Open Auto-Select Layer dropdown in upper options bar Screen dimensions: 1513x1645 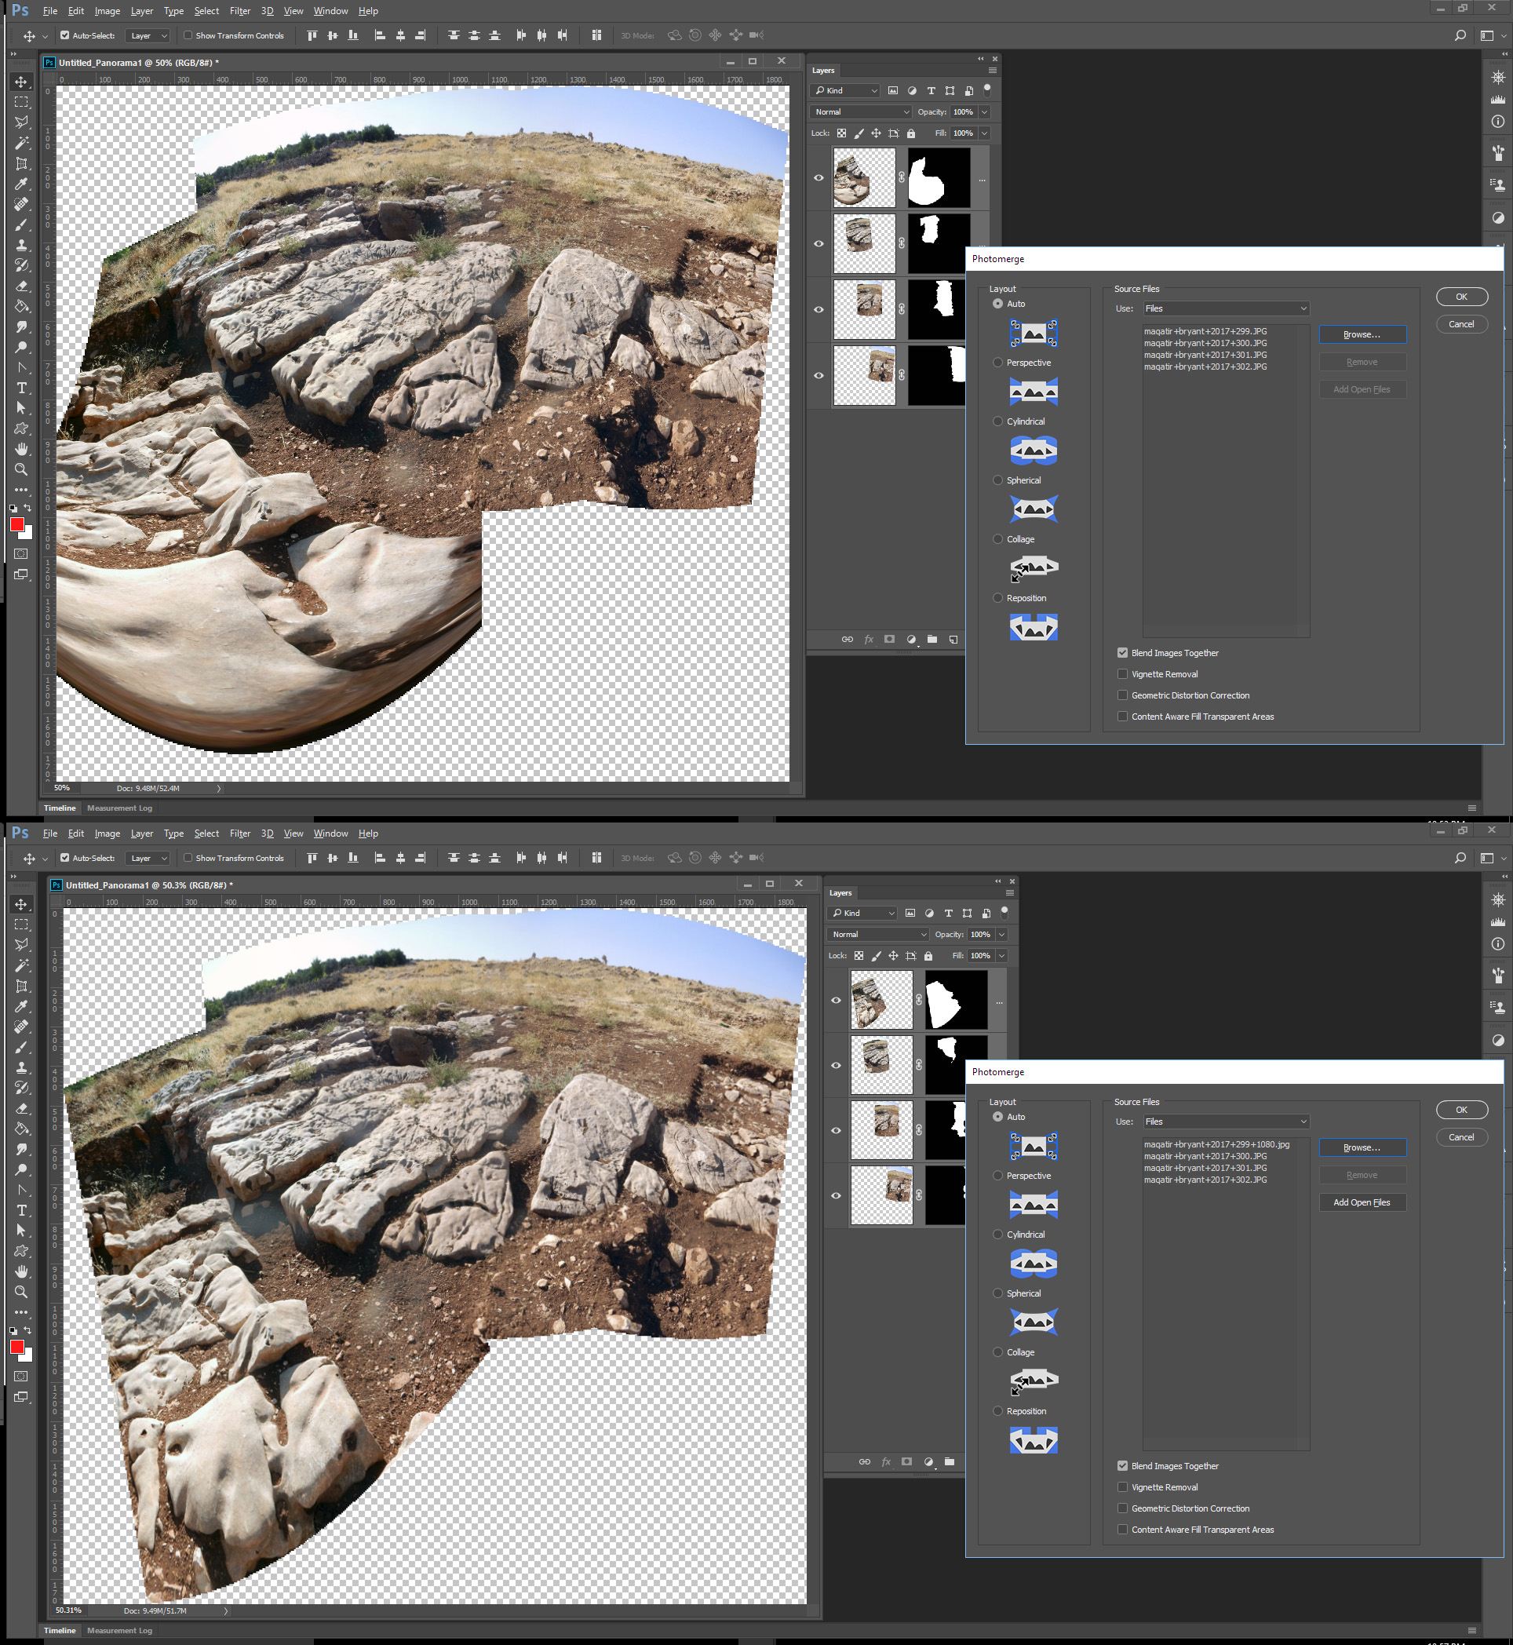click(148, 35)
